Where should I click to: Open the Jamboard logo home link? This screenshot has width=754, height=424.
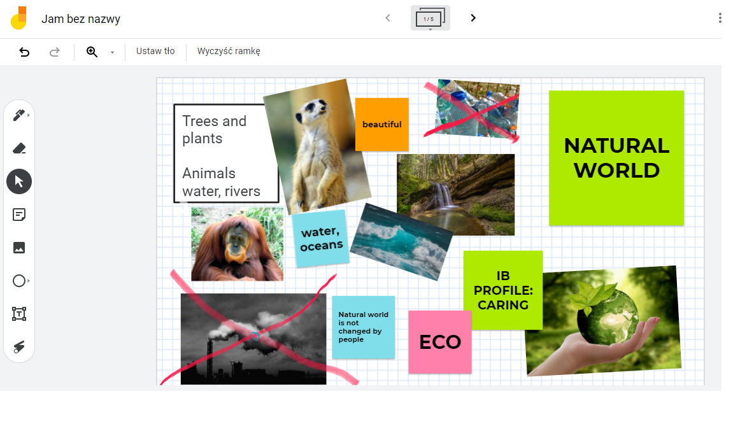(18, 18)
